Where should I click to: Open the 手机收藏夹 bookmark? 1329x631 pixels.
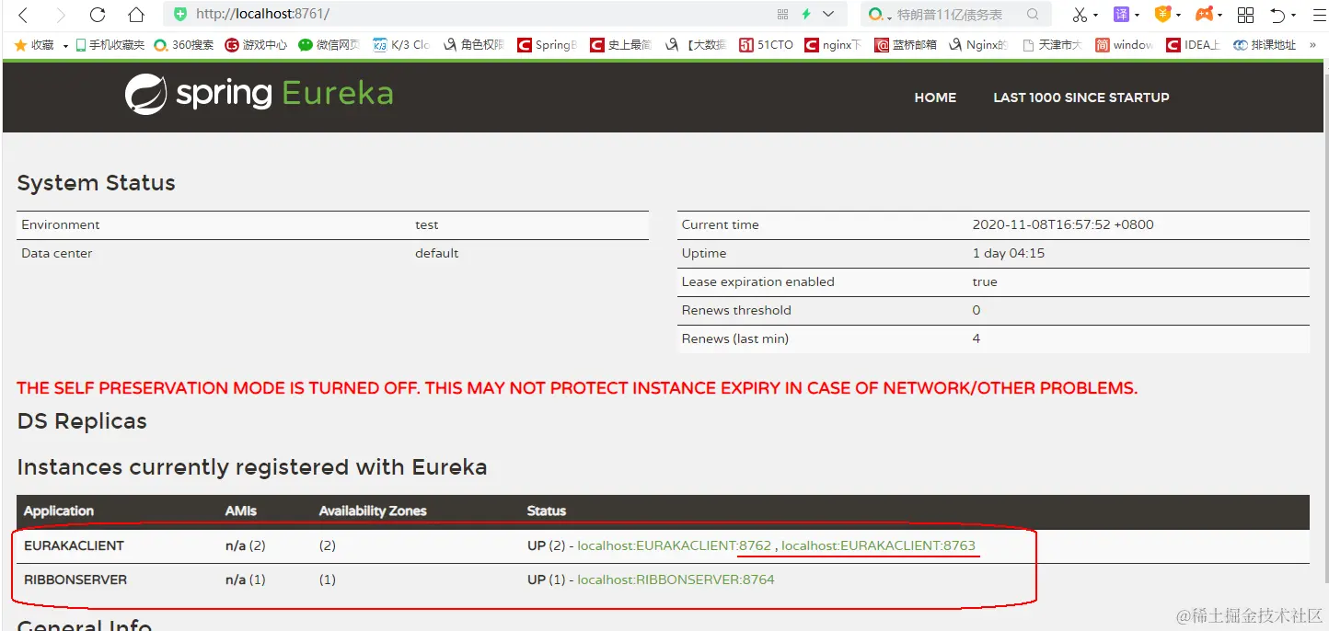pos(110,44)
